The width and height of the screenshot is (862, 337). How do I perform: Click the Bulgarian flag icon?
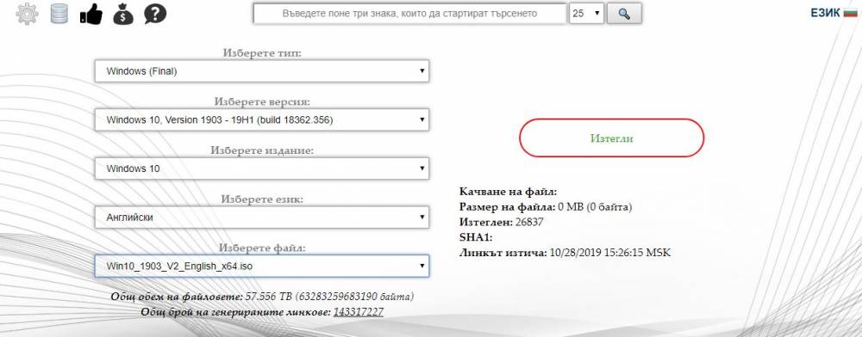point(850,13)
